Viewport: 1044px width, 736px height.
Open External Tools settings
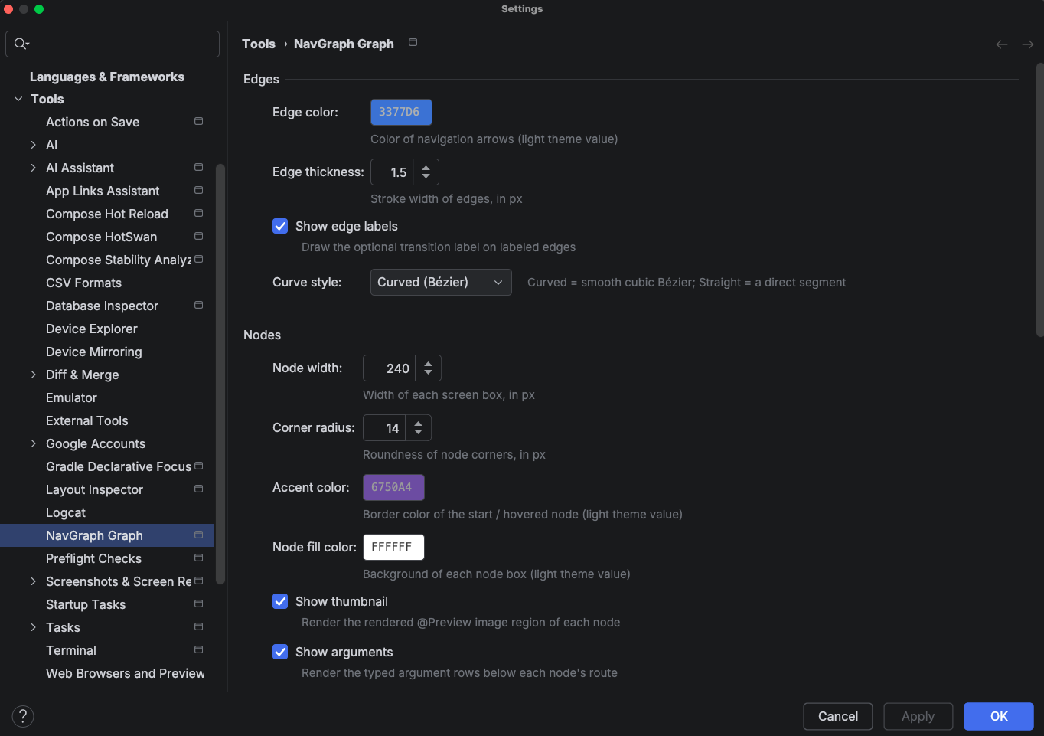click(87, 420)
